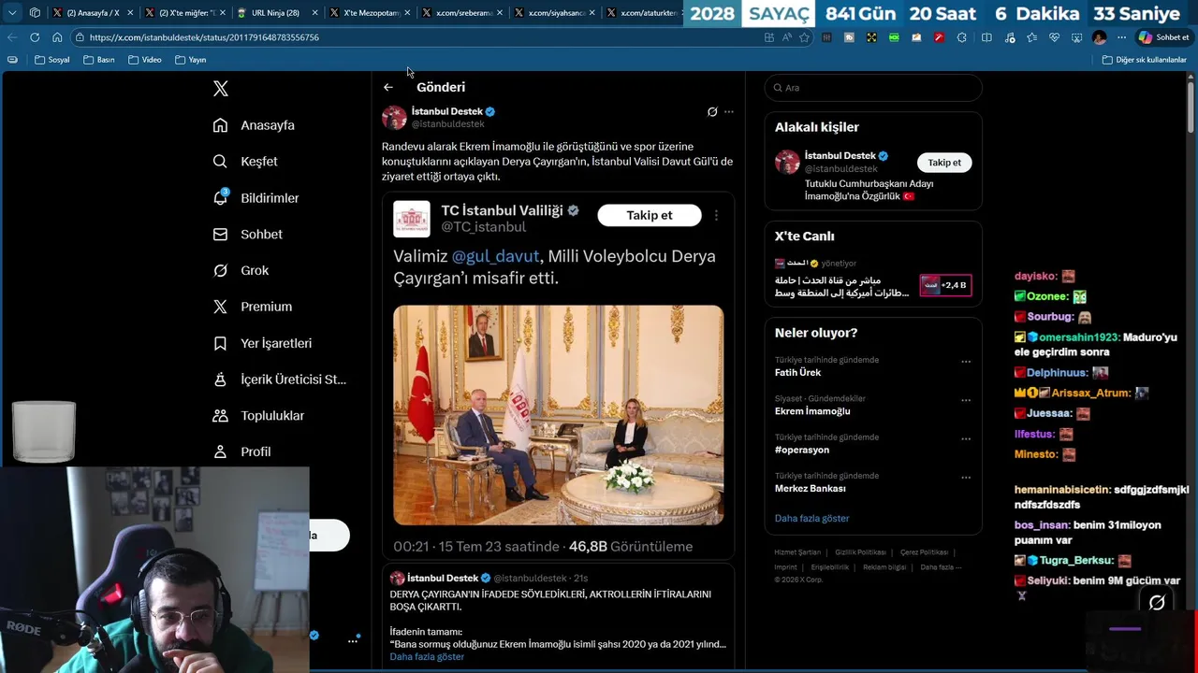
Task: Open Bildirimler notifications
Action: pos(256,198)
